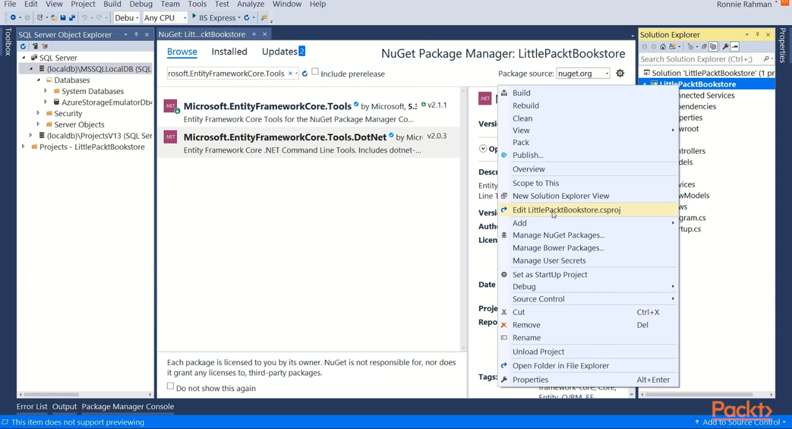Click the Undo toolbar icon
The height and width of the screenshot is (429, 792).
coord(84,18)
